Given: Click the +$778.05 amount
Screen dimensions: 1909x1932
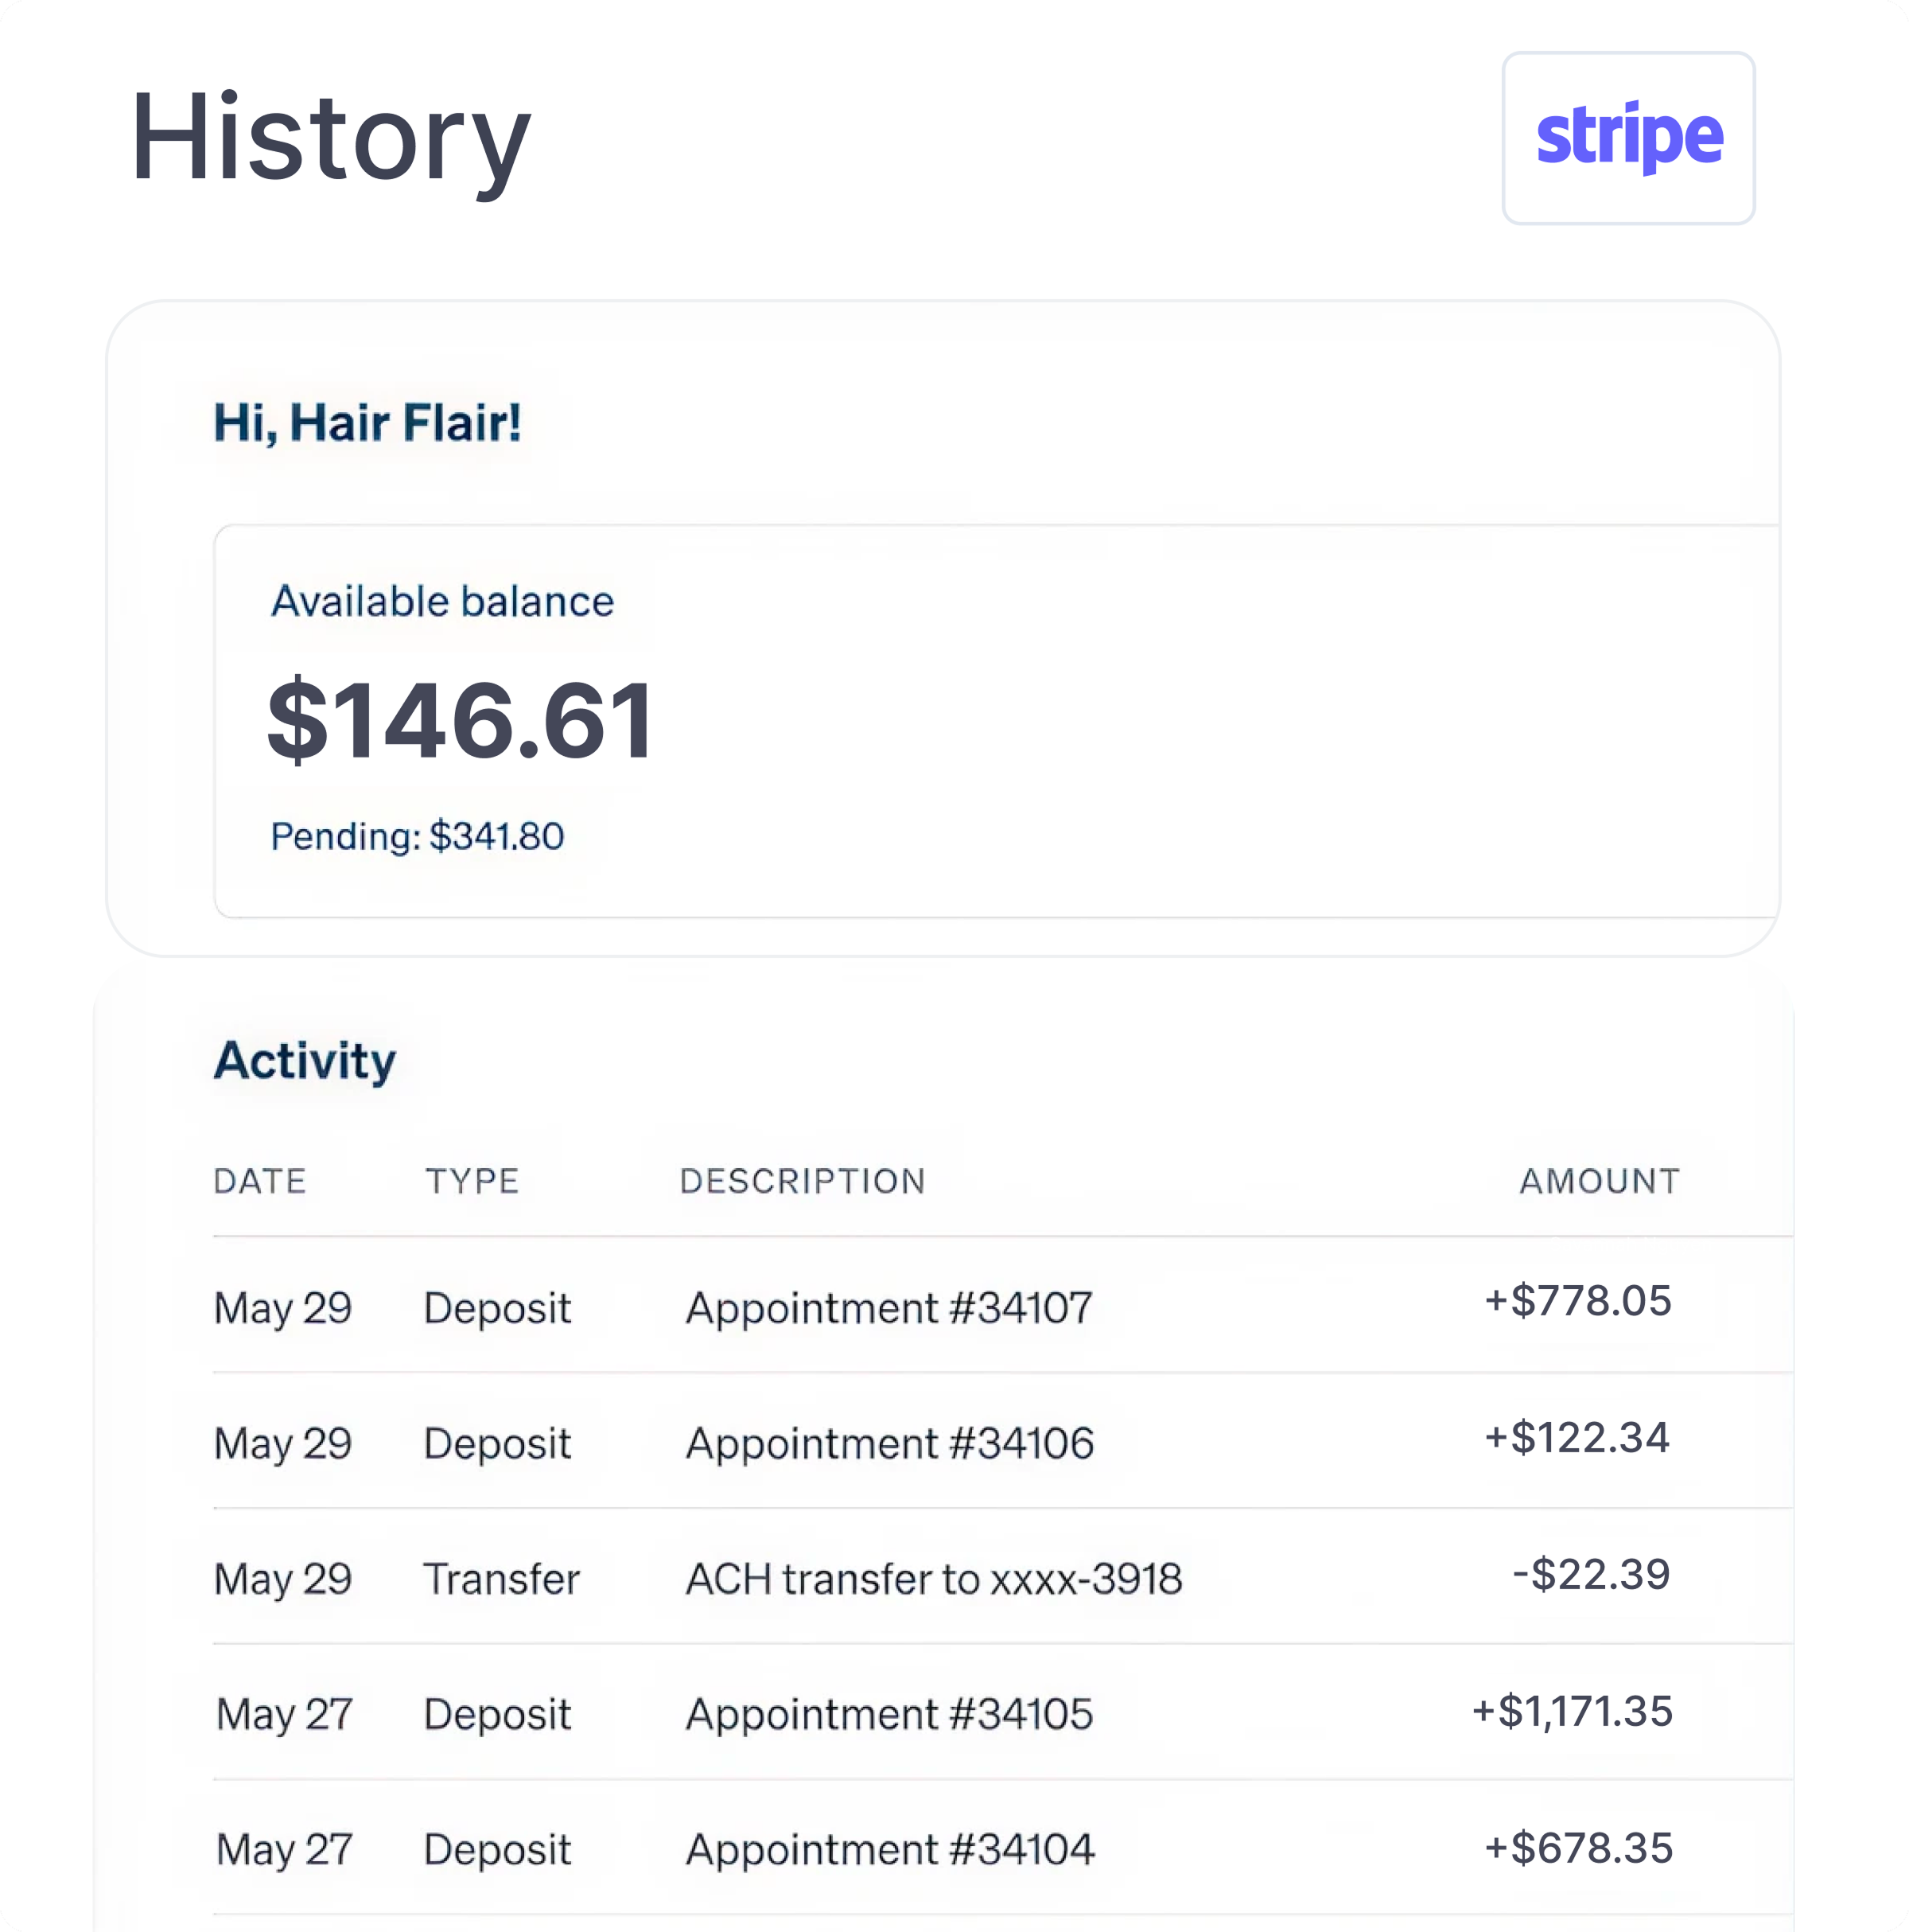Looking at the screenshot, I should coord(1577,1300).
